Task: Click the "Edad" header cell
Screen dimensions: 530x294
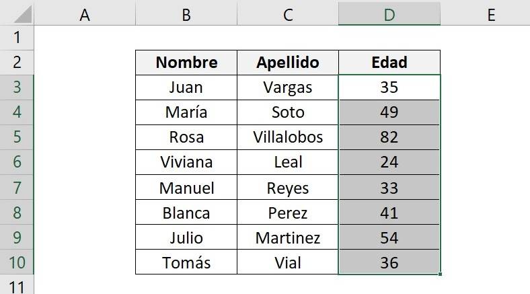Action: 389,63
